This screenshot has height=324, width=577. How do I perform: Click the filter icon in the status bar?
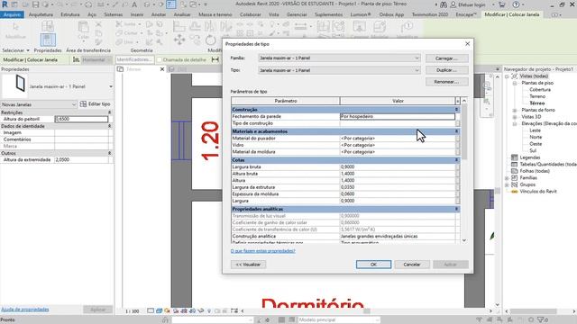point(542,320)
